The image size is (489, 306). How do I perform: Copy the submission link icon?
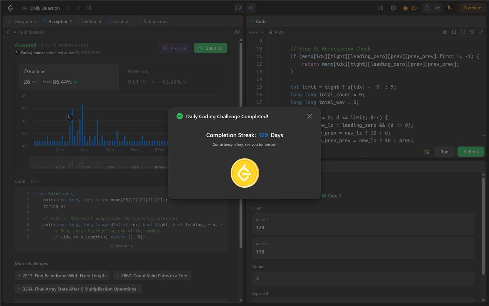[237, 32]
